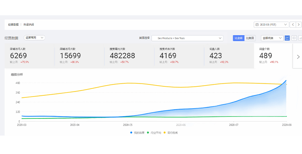This screenshot has height=154, width=302.
Task: Toggle blue legend series 我的效果
Action: coord(137,133)
